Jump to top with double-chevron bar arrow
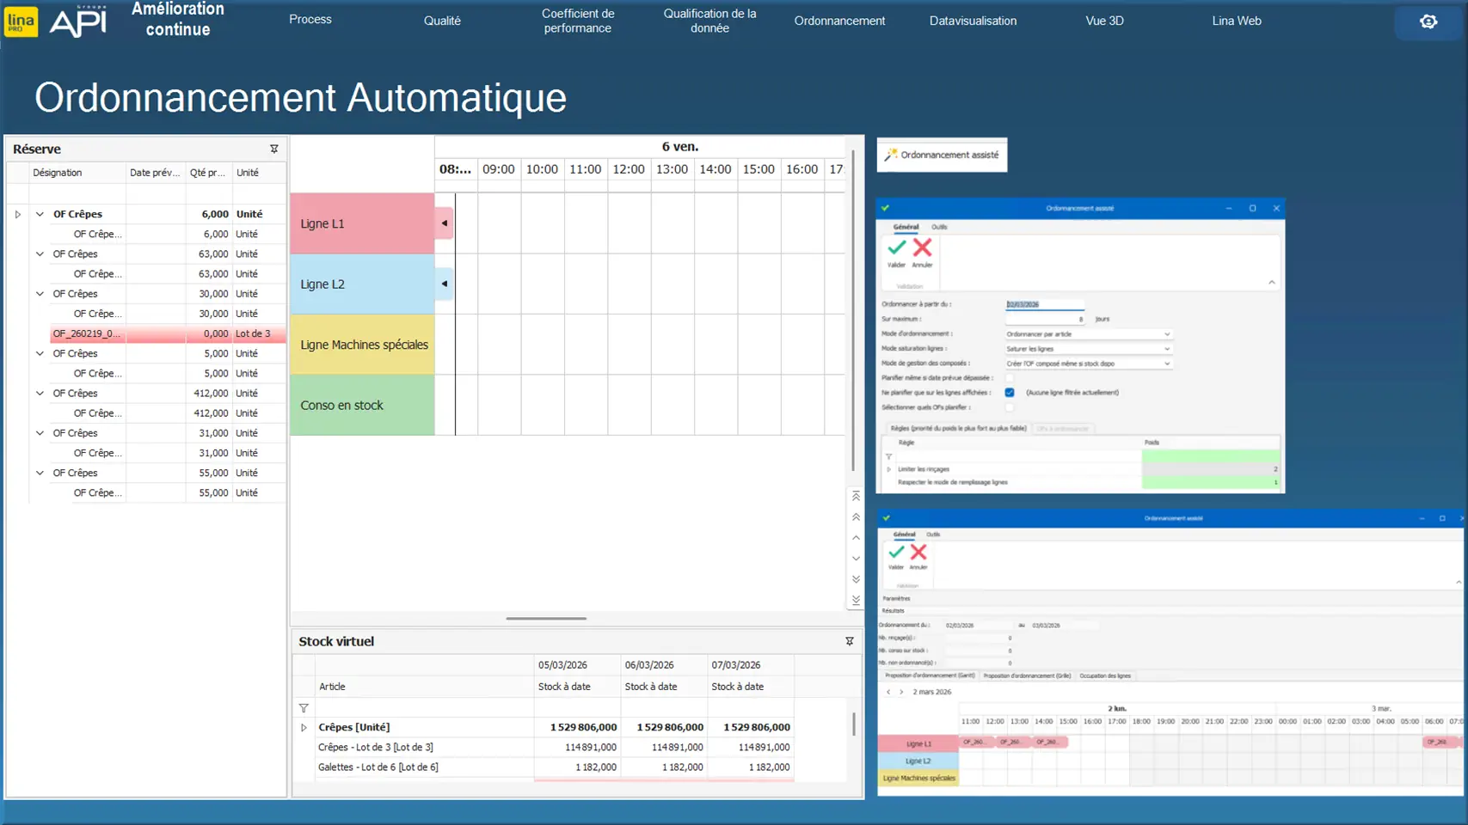The image size is (1468, 825). pyautogui.click(x=856, y=497)
